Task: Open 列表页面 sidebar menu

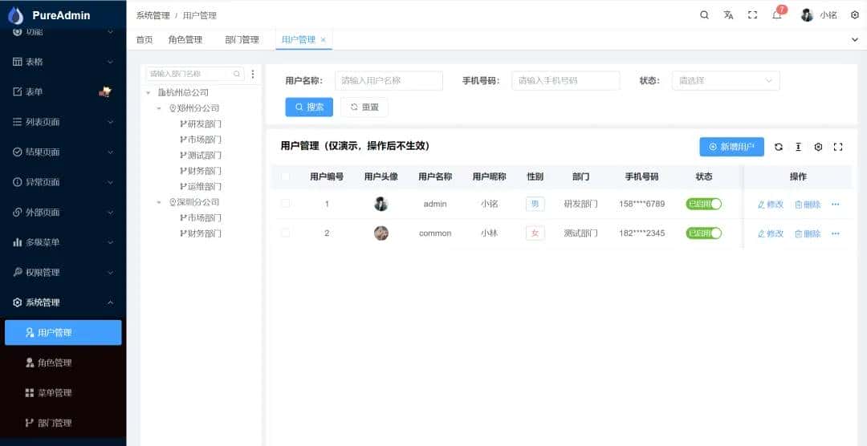Action: (63, 122)
